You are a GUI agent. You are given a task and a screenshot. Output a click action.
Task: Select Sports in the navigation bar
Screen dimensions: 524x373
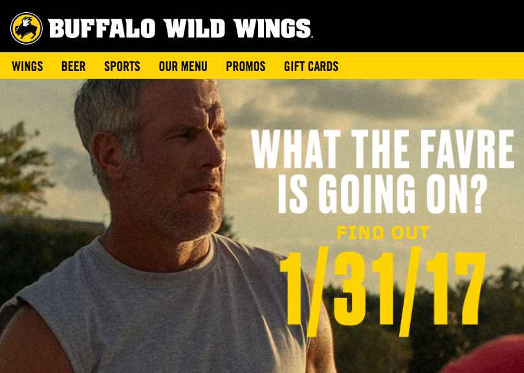coord(122,66)
